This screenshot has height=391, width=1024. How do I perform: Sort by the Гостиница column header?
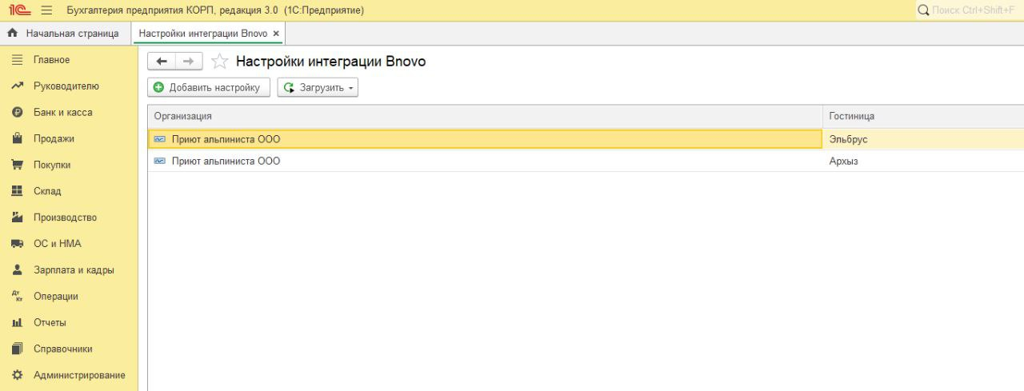[x=923, y=117]
